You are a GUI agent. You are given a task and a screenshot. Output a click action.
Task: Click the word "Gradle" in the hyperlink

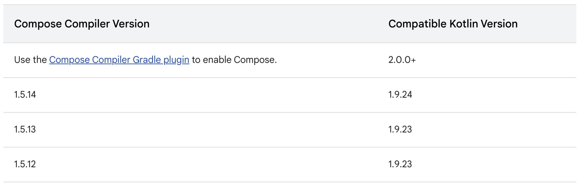[x=147, y=60]
